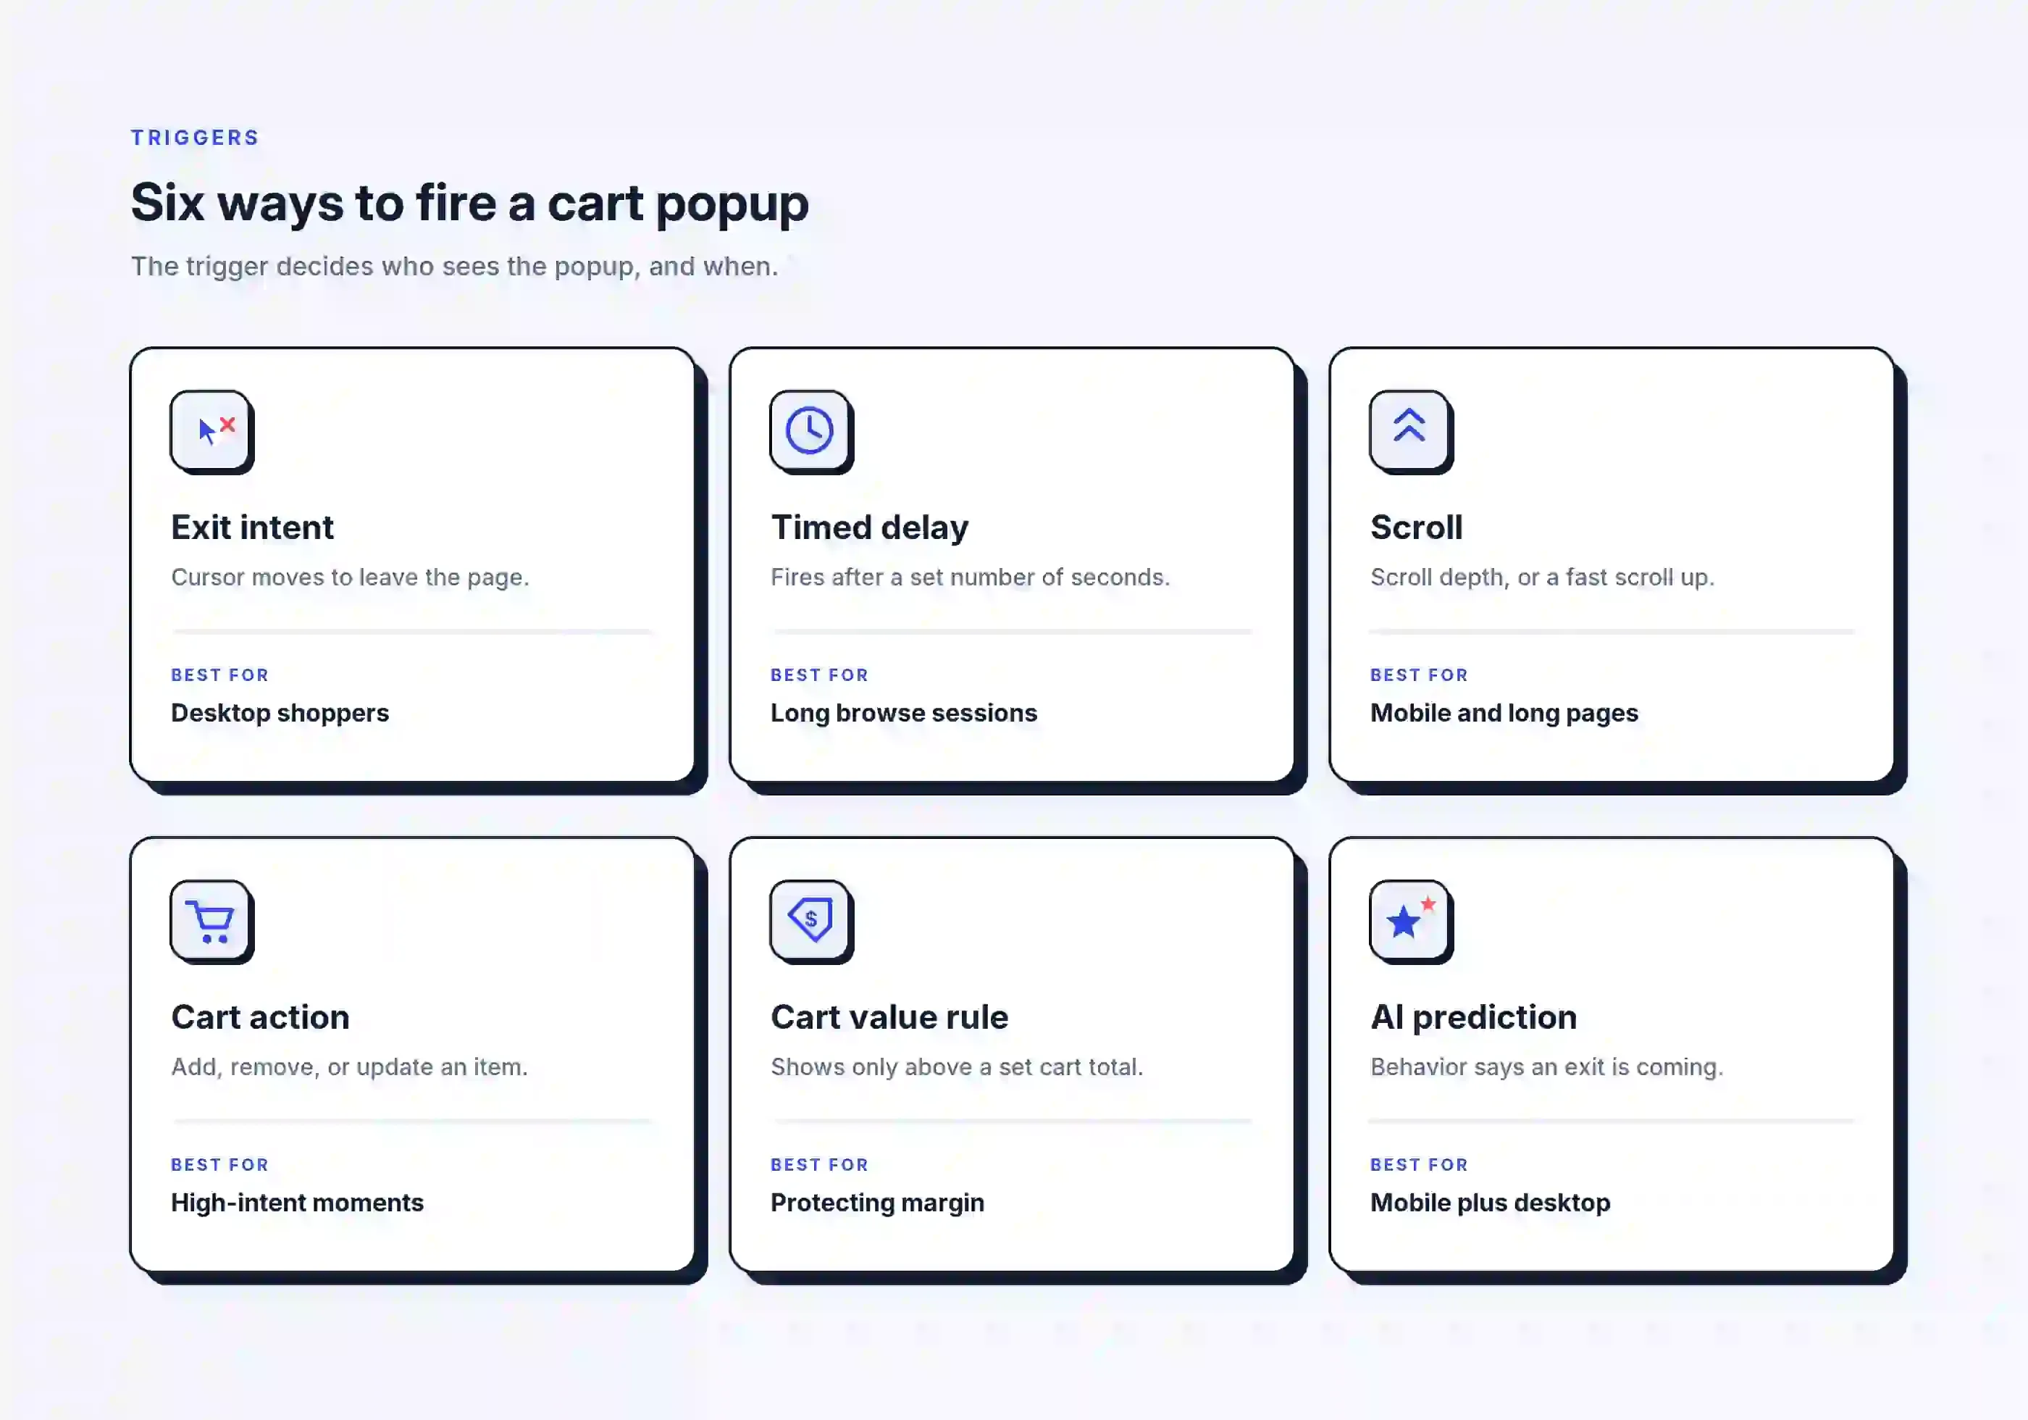Click "High-intent moments" in Cart action card
Image resolution: width=2028 pixels, height=1420 pixels.
297,1203
